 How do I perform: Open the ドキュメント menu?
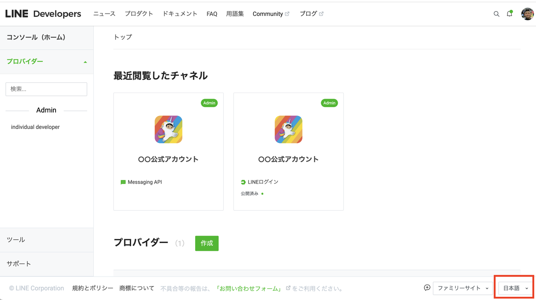180,14
